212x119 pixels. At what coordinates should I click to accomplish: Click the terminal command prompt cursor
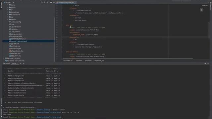click(63, 117)
